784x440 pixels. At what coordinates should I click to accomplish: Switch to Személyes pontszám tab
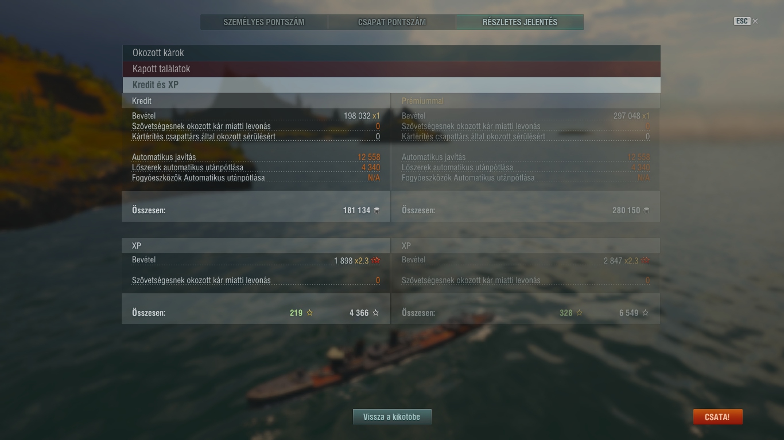(264, 22)
